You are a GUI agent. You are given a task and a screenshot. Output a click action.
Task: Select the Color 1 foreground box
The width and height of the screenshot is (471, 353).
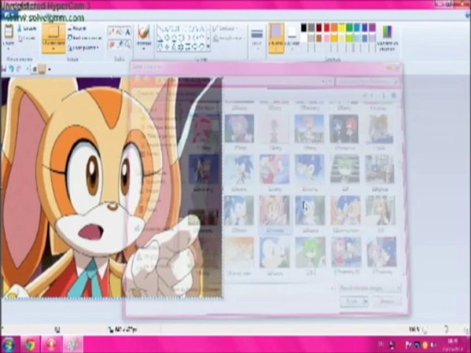point(276,38)
